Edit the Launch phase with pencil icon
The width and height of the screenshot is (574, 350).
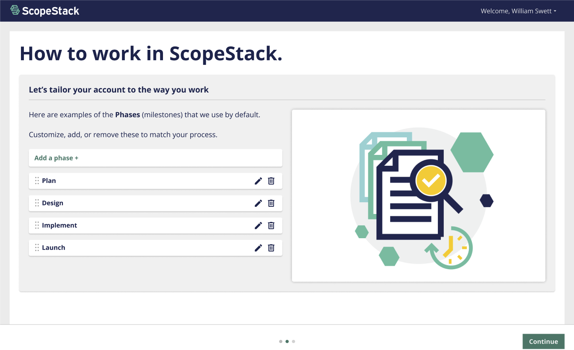tap(259, 248)
